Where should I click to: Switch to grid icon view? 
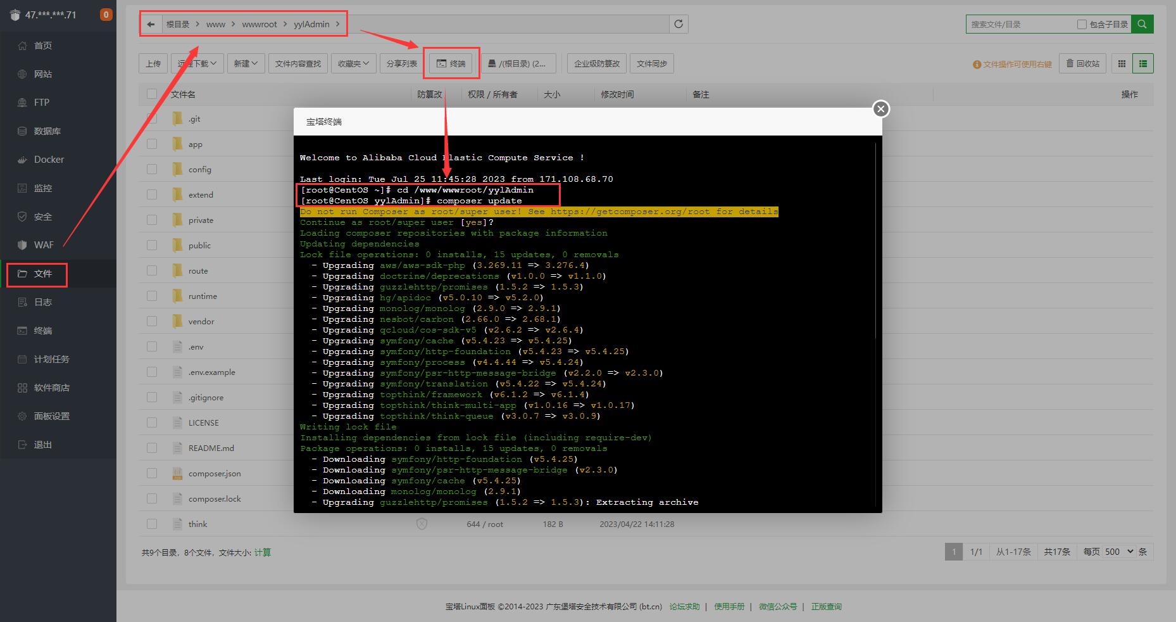click(1122, 63)
